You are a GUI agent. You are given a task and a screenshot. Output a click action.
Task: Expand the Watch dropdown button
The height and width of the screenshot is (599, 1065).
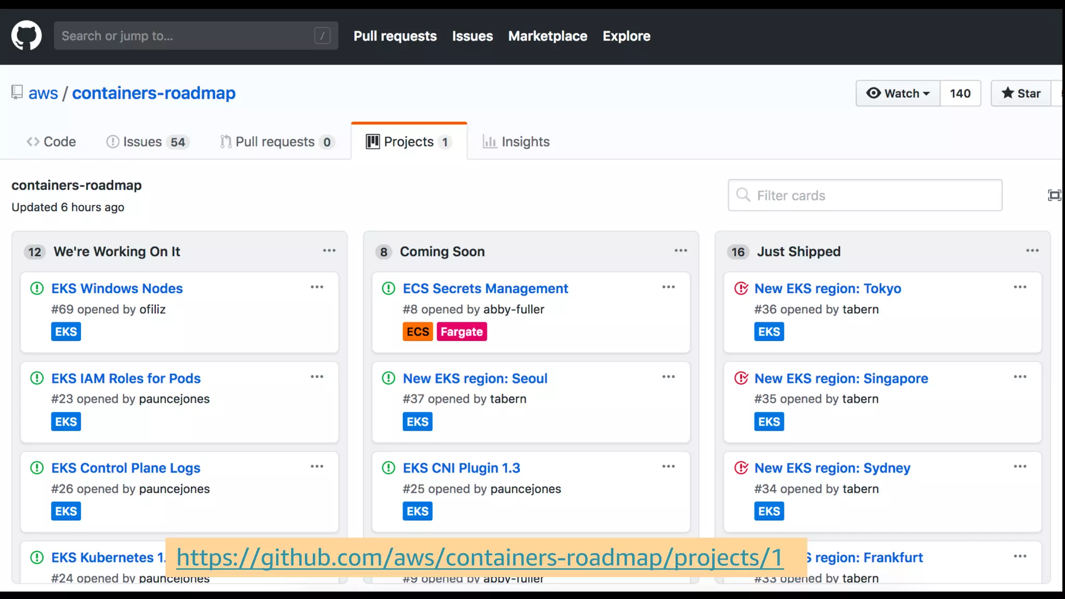tap(898, 93)
